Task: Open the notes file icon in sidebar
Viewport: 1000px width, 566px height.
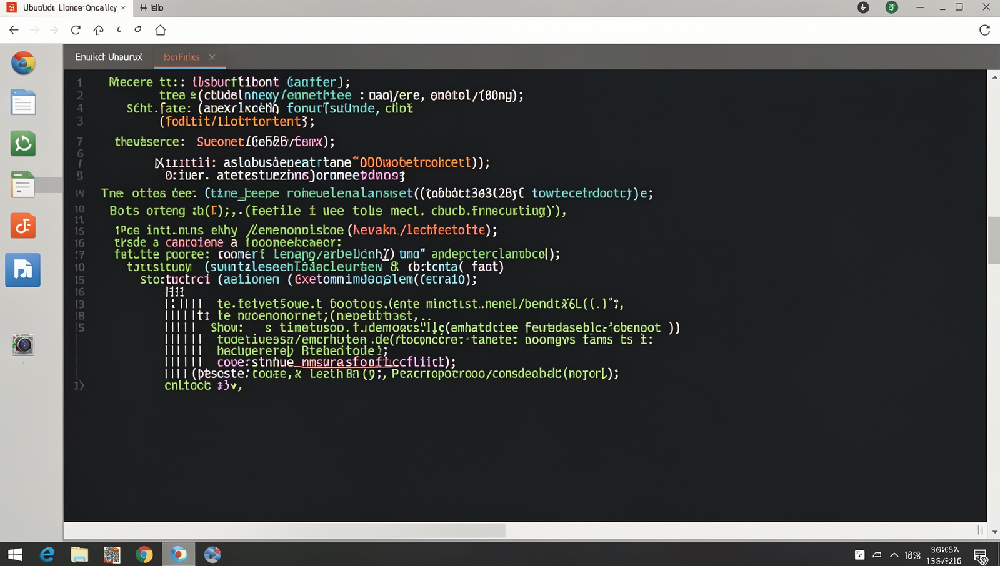Action: click(23, 185)
